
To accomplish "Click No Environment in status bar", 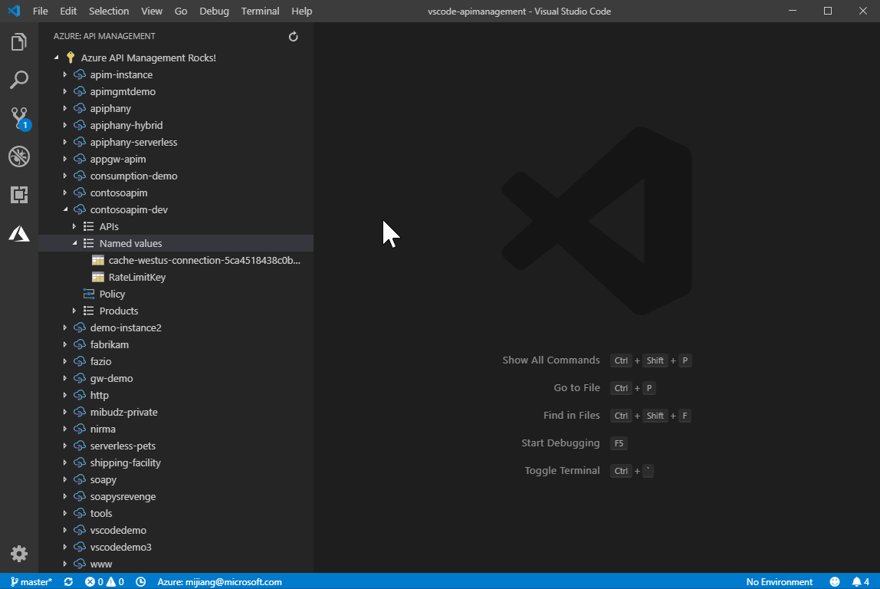I will (780, 581).
